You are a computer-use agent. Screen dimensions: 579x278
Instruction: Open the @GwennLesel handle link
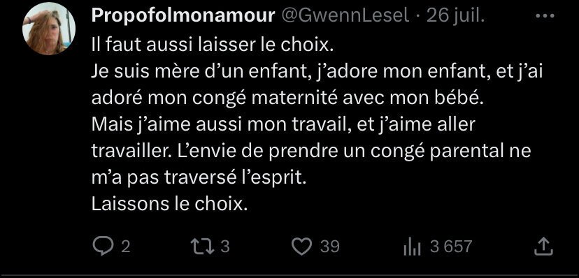345,16
